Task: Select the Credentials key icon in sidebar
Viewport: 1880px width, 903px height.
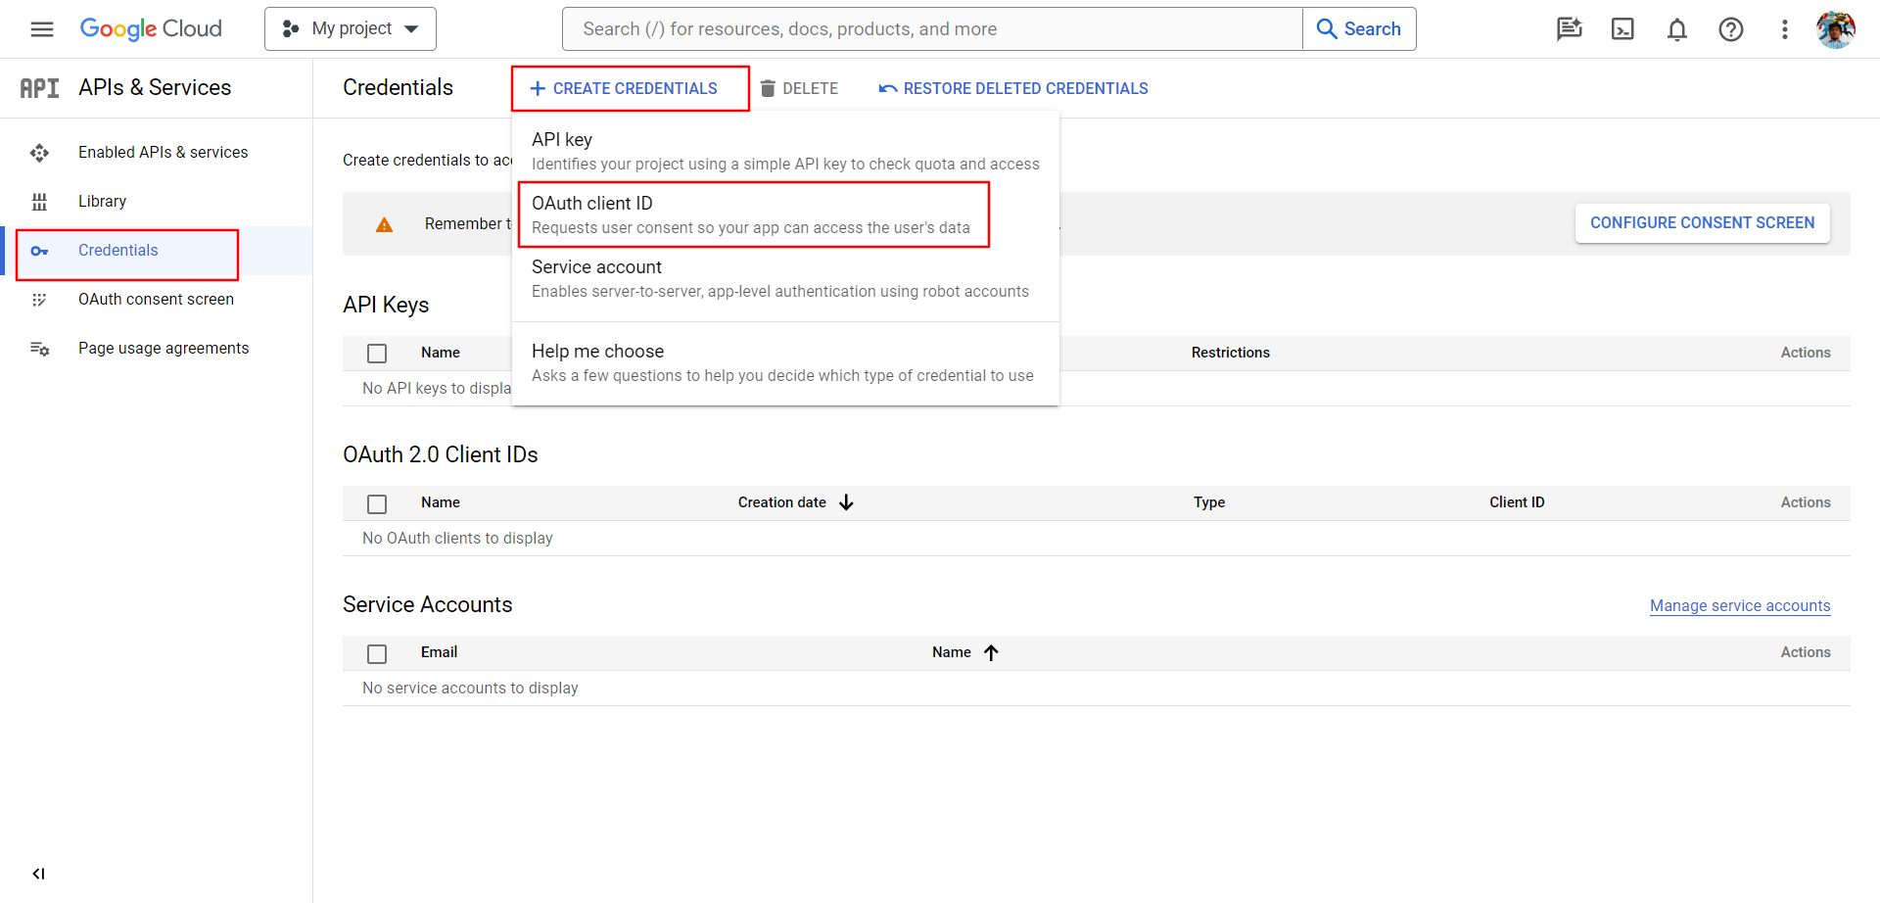Action: click(x=39, y=251)
